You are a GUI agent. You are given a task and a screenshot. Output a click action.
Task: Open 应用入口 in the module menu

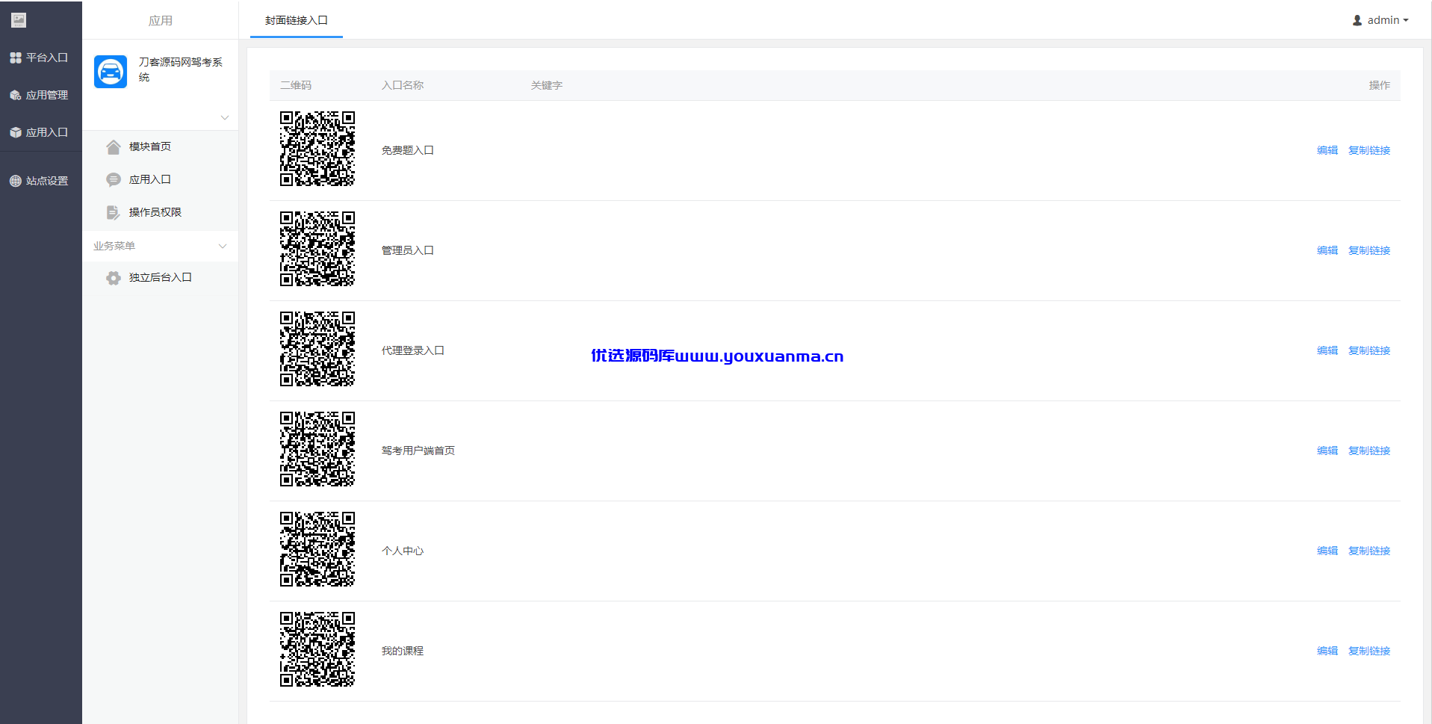(161, 179)
